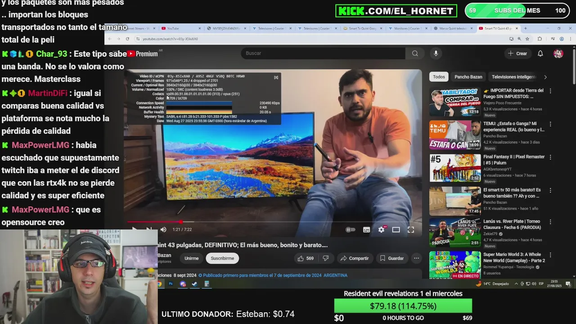Turn on subtitles in the player
The image size is (576, 324).
pyautogui.click(x=366, y=229)
